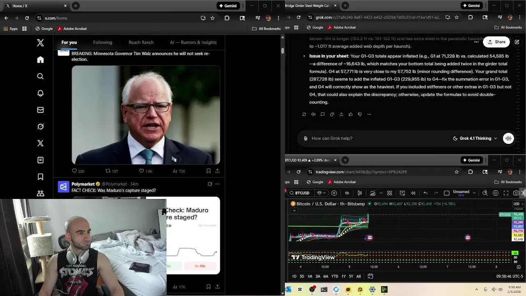Toggle TradingView fullscreen mode
Viewport: 526px width, 296px height.
[x=506, y=193]
